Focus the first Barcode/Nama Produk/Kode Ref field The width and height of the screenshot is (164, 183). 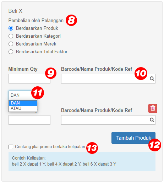(108, 79)
